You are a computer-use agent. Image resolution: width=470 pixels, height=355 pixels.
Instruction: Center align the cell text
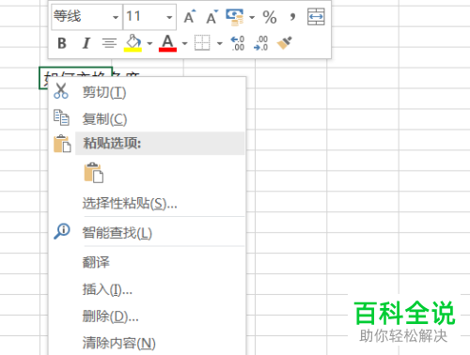point(109,43)
